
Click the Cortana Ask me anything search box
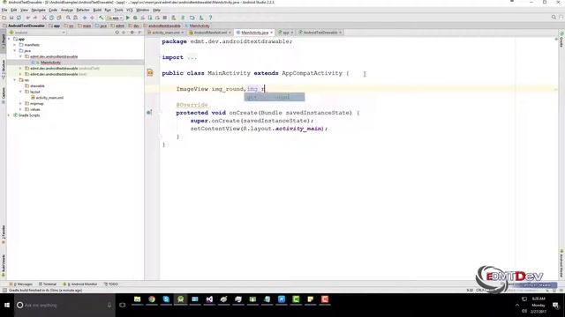[x=64, y=306]
